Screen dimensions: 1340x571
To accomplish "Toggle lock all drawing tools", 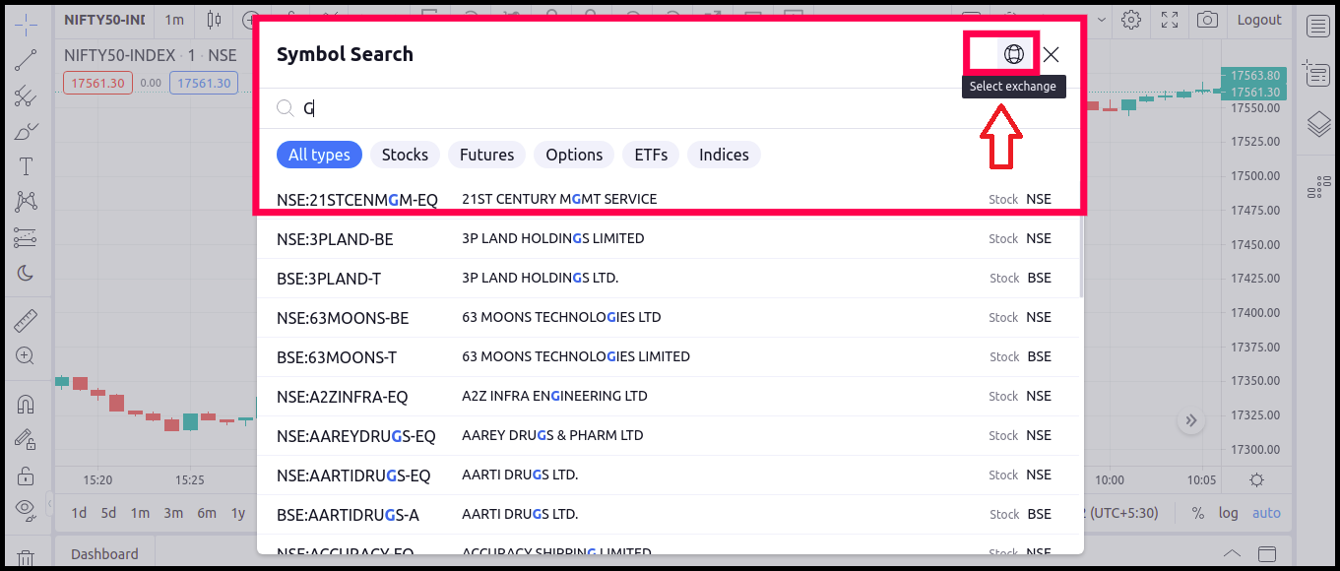I will tap(26, 476).
